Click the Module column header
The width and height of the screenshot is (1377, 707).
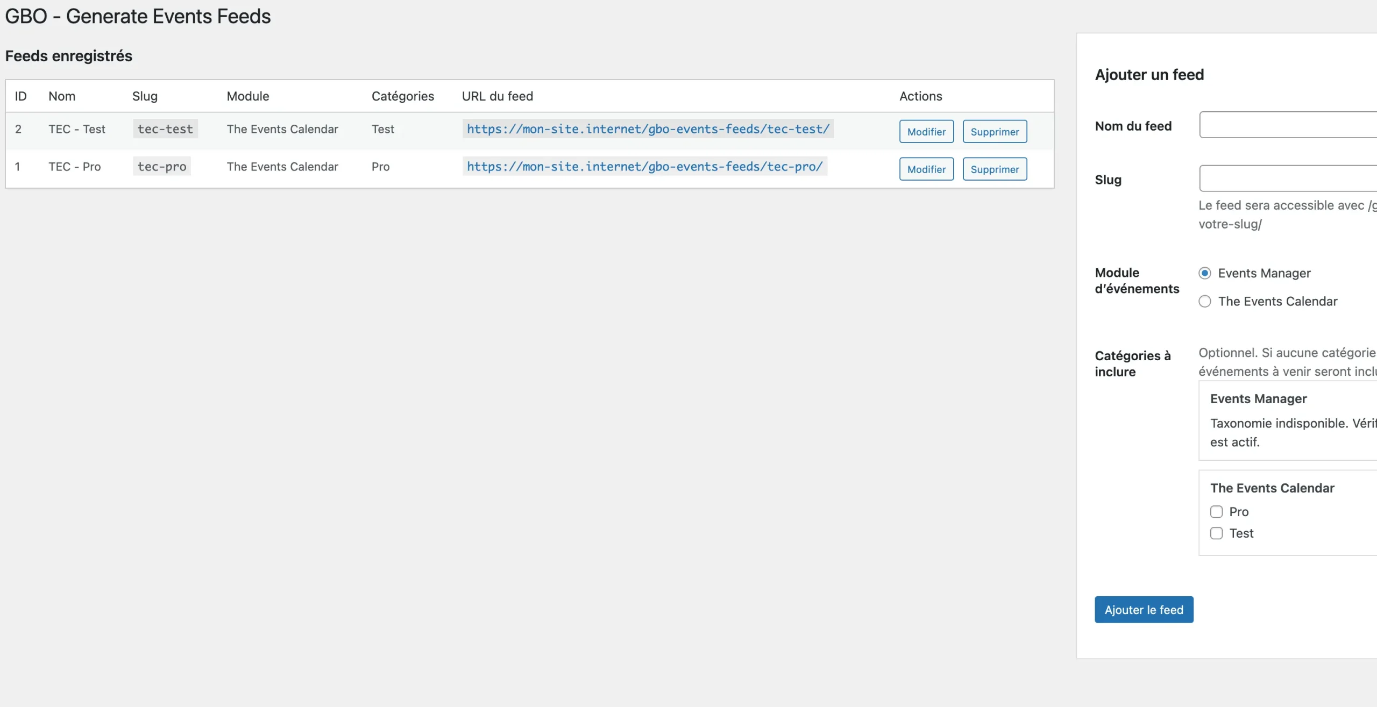click(247, 96)
